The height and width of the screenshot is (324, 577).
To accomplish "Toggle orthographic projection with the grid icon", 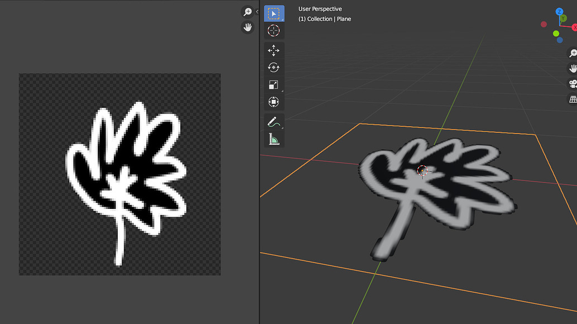I will tap(572, 99).
